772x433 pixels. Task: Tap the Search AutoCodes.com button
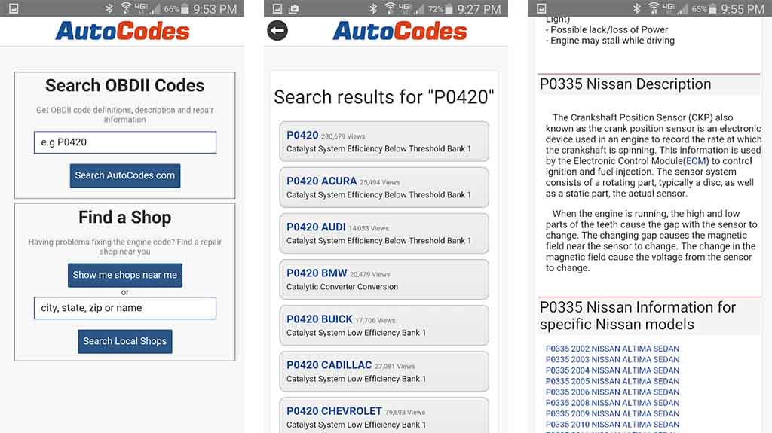[x=125, y=175]
